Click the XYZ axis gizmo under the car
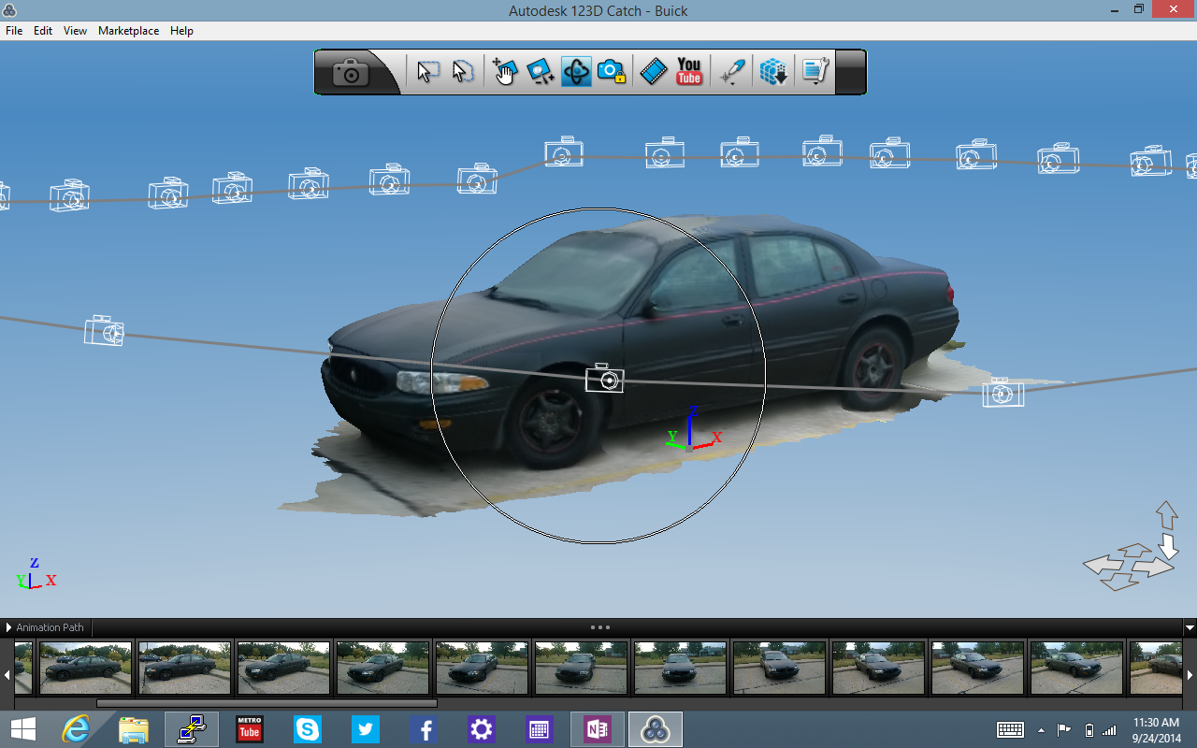The width and height of the screenshot is (1197, 748). (x=691, y=431)
